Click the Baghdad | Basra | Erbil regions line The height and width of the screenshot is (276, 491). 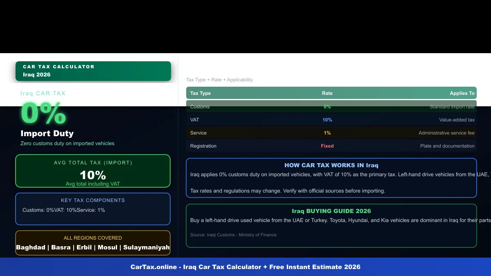pos(93,247)
